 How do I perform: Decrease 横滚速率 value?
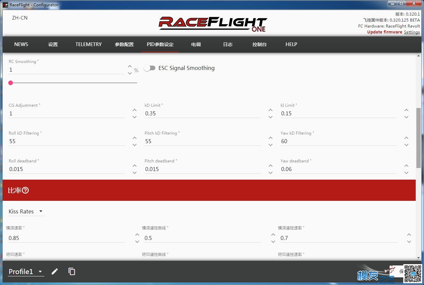click(x=137, y=241)
